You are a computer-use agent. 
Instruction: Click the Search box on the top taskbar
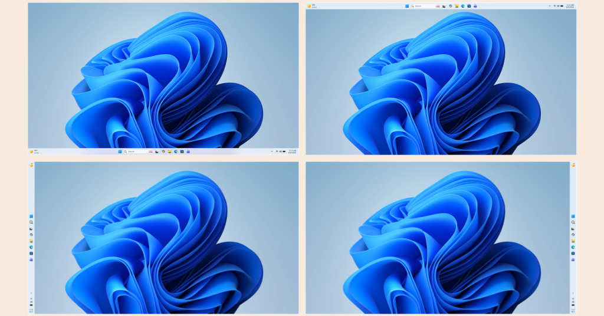pyautogui.click(x=421, y=6)
